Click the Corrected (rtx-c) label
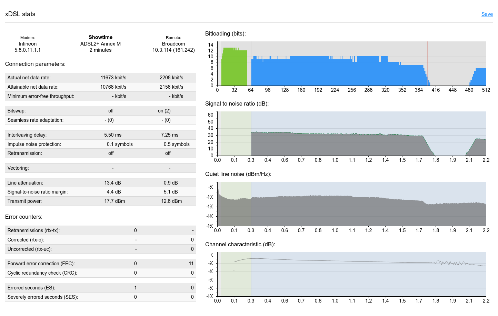This screenshot has height=316, width=498. [x=26, y=240]
